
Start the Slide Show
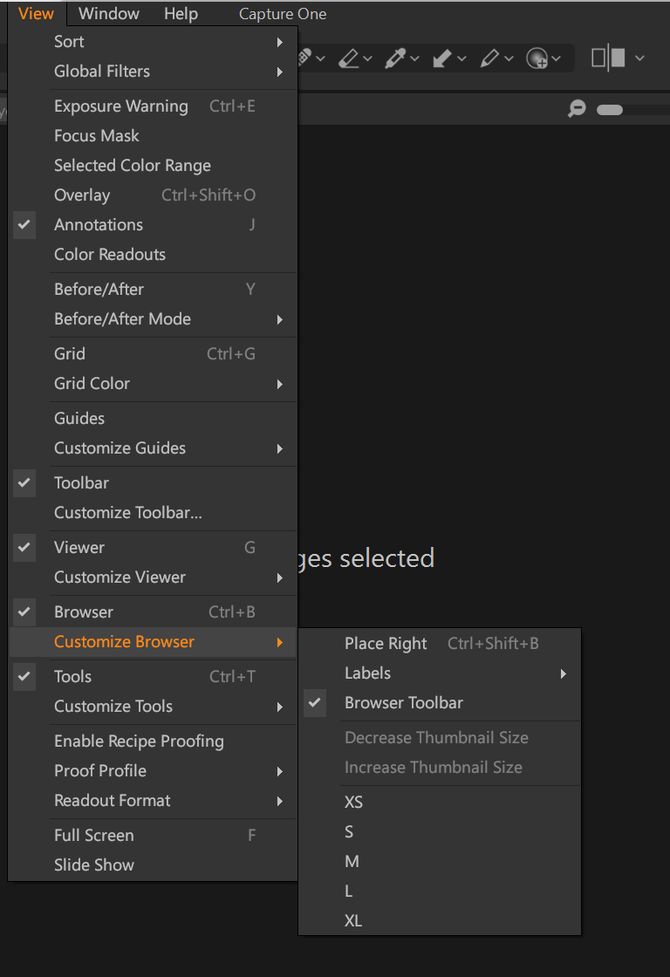pyautogui.click(x=94, y=864)
